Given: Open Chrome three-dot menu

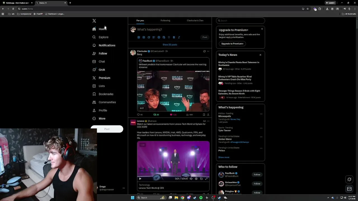Looking at the screenshot, I should click(x=355, y=9).
